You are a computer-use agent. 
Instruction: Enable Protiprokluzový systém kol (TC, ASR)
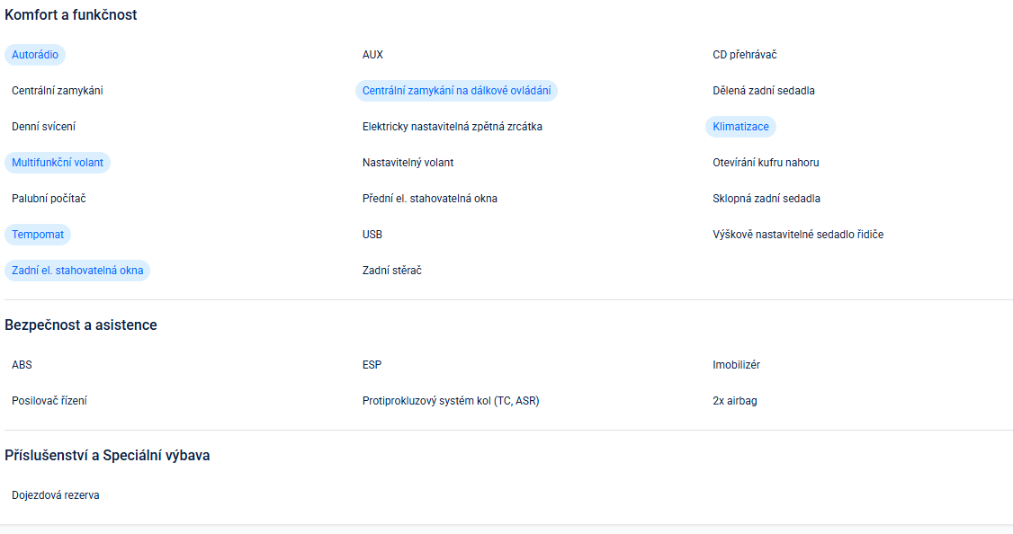(x=450, y=401)
